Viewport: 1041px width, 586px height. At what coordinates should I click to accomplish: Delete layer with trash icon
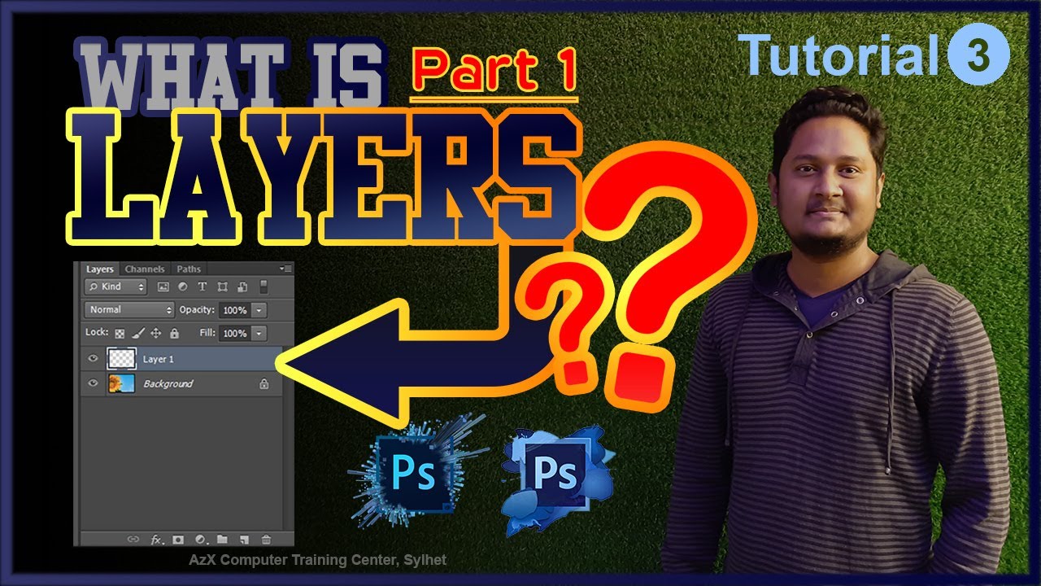[265, 539]
